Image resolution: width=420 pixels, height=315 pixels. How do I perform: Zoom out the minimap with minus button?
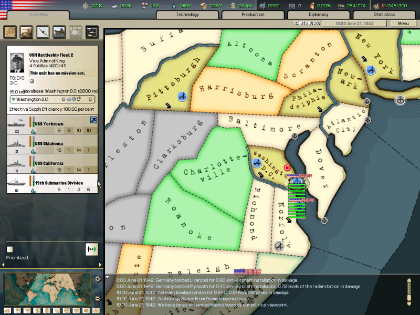point(98,299)
